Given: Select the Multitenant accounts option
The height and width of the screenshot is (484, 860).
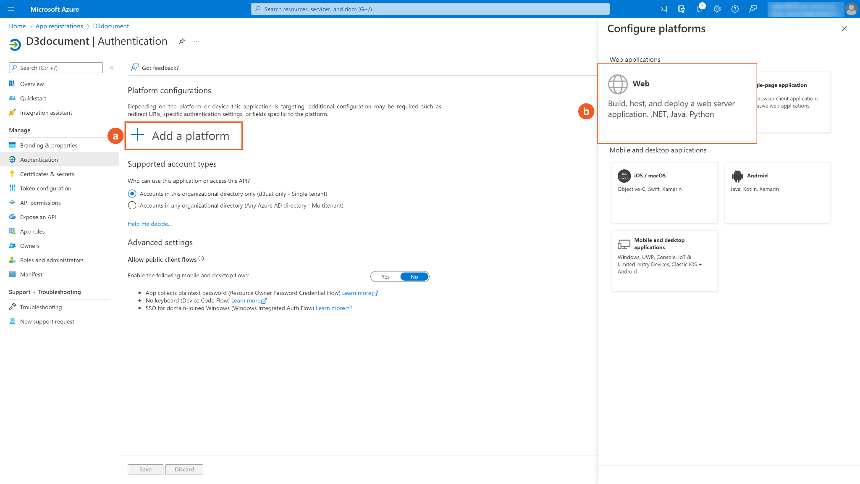Looking at the screenshot, I should [132, 205].
